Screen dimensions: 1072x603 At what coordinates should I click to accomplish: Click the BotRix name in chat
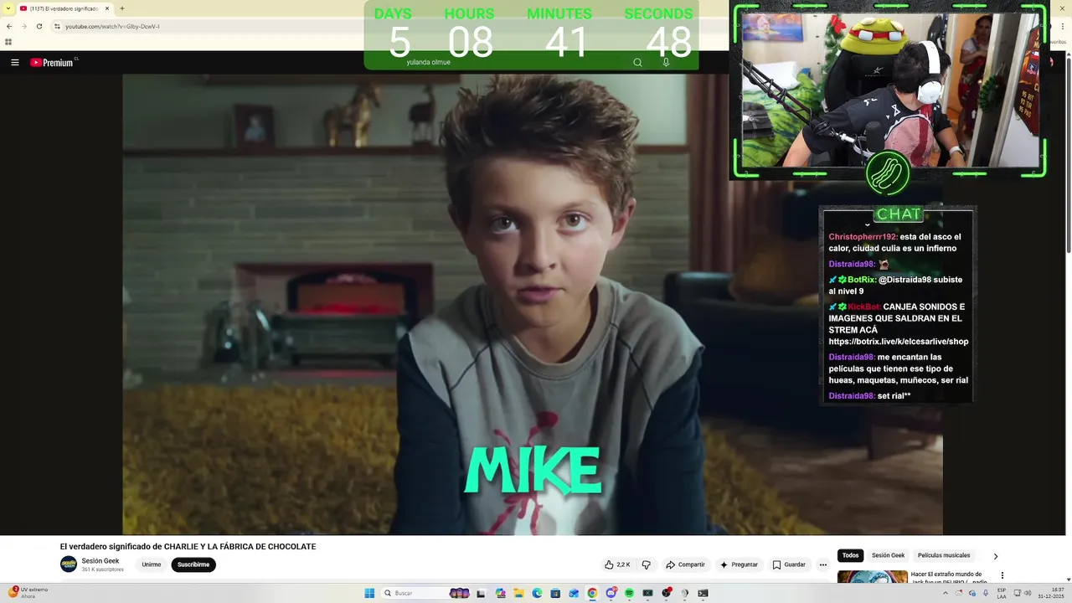click(862, 280)
